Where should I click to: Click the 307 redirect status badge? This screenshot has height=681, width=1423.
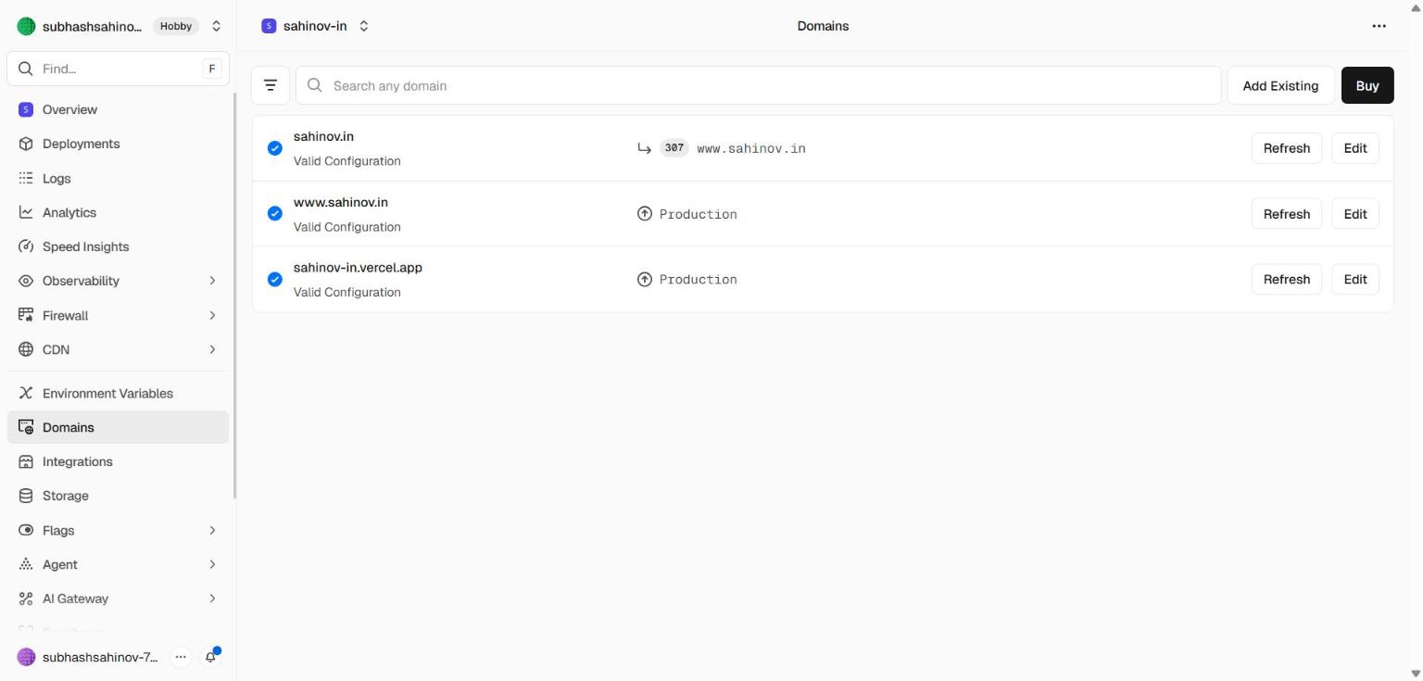(x=674, y=148)
